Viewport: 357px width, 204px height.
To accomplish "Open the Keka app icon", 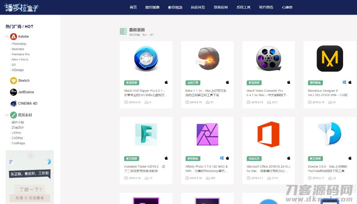I will click(207, 59).
